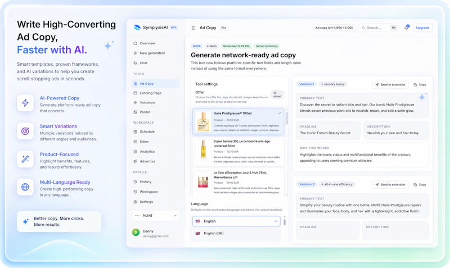450x268 pixels.
Task: Click description 'Nourish your skin and hair today'
Action: pyautogui.click(x=393, y=133)
